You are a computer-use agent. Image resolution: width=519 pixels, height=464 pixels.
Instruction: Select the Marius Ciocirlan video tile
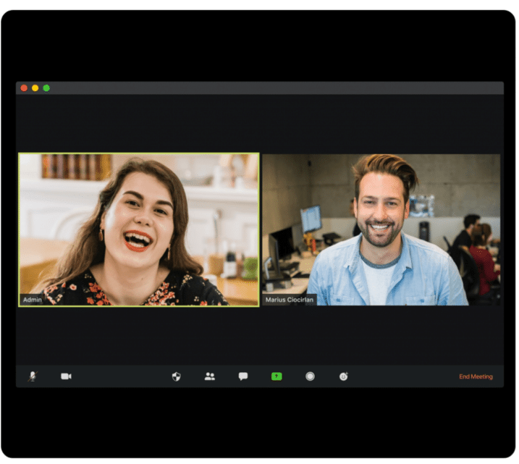[x=381, y=229]
